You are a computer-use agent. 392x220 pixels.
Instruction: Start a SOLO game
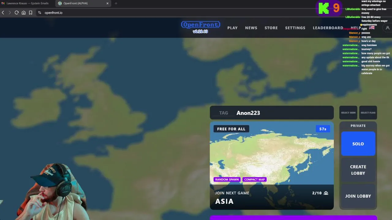coord(358,144)
